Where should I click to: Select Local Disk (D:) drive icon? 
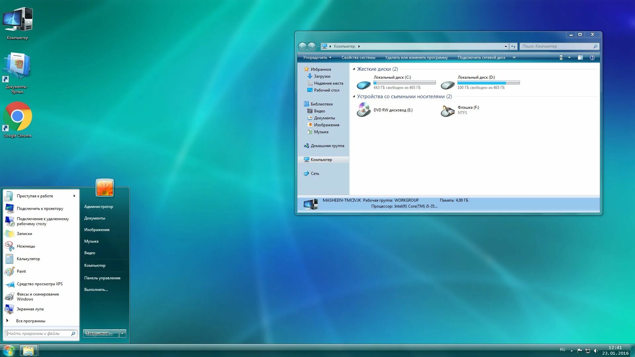point(447,85)
